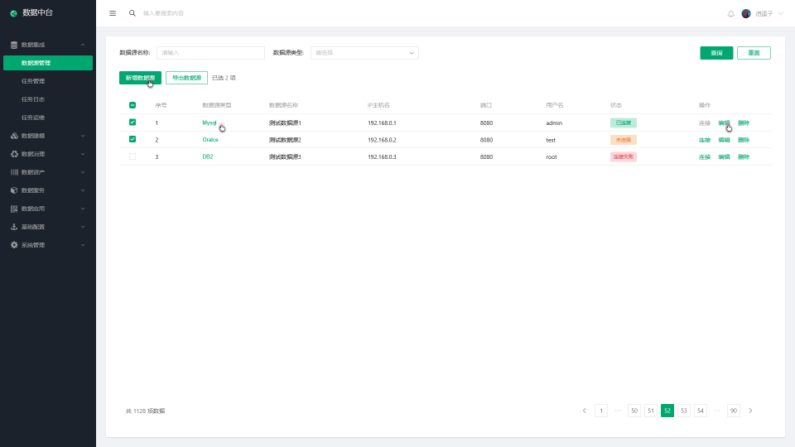Click the 数据中台 green logo icon
This screenshot has height=447, width=795.
coord(14,13)
